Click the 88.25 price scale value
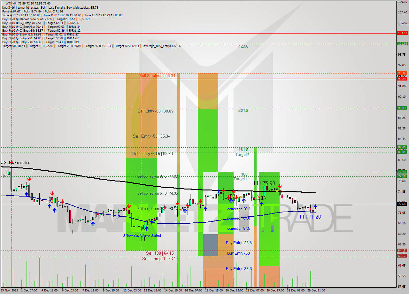This screenshot has height=294, width=409. 402,118
